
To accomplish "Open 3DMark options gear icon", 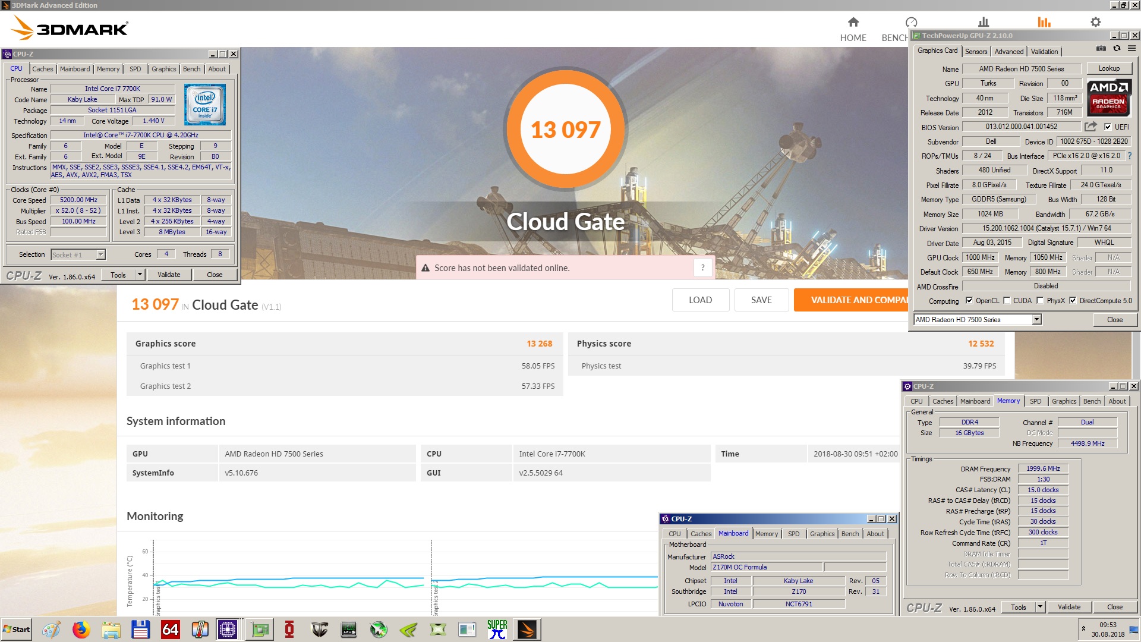I will click(x=1095, y=22).
